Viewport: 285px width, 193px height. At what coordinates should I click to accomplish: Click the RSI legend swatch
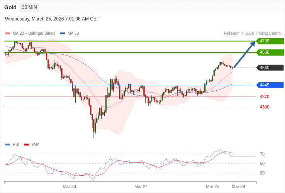coord(8,145)
